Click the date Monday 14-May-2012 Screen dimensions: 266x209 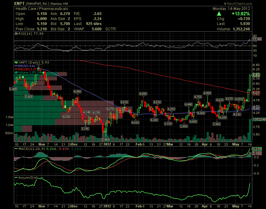point(231,9)
